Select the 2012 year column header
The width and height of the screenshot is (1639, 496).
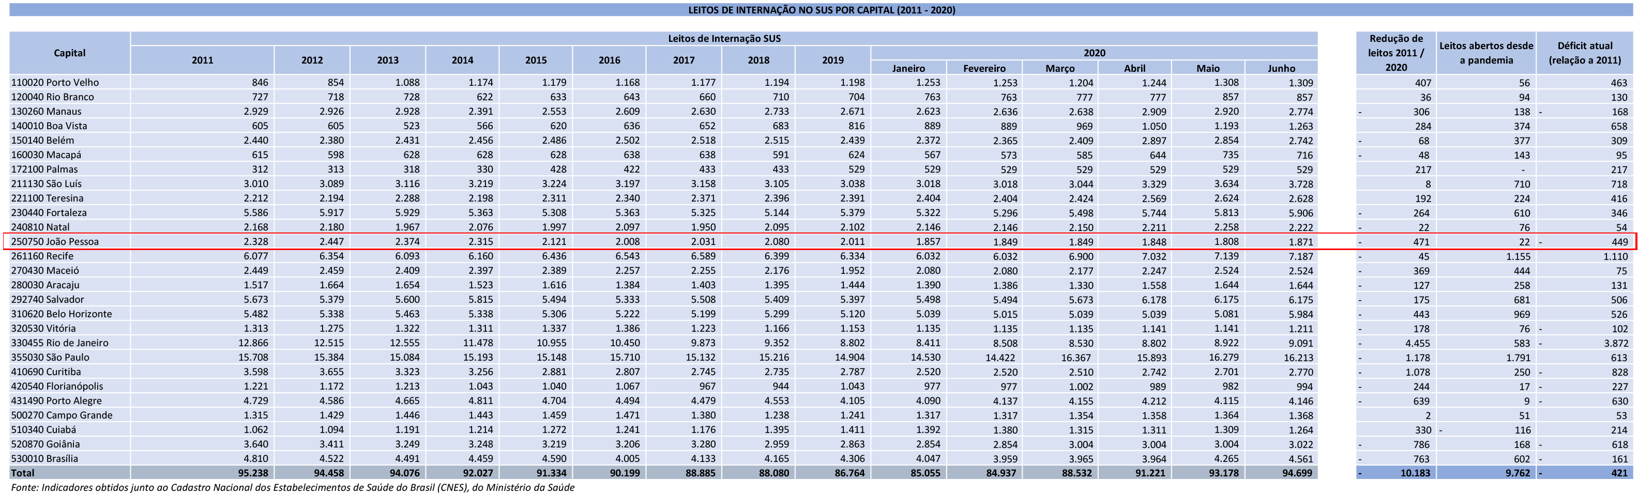click(x=312, y=60)
